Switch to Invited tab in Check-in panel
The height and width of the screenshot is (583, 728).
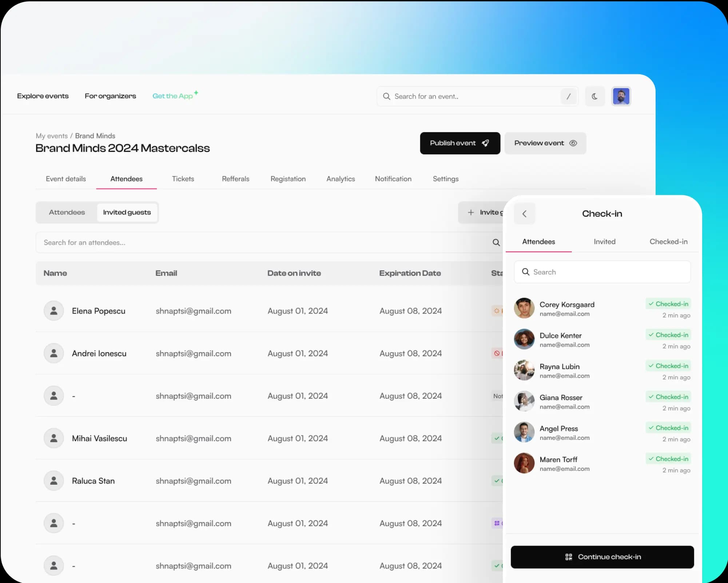coord(604,242)
